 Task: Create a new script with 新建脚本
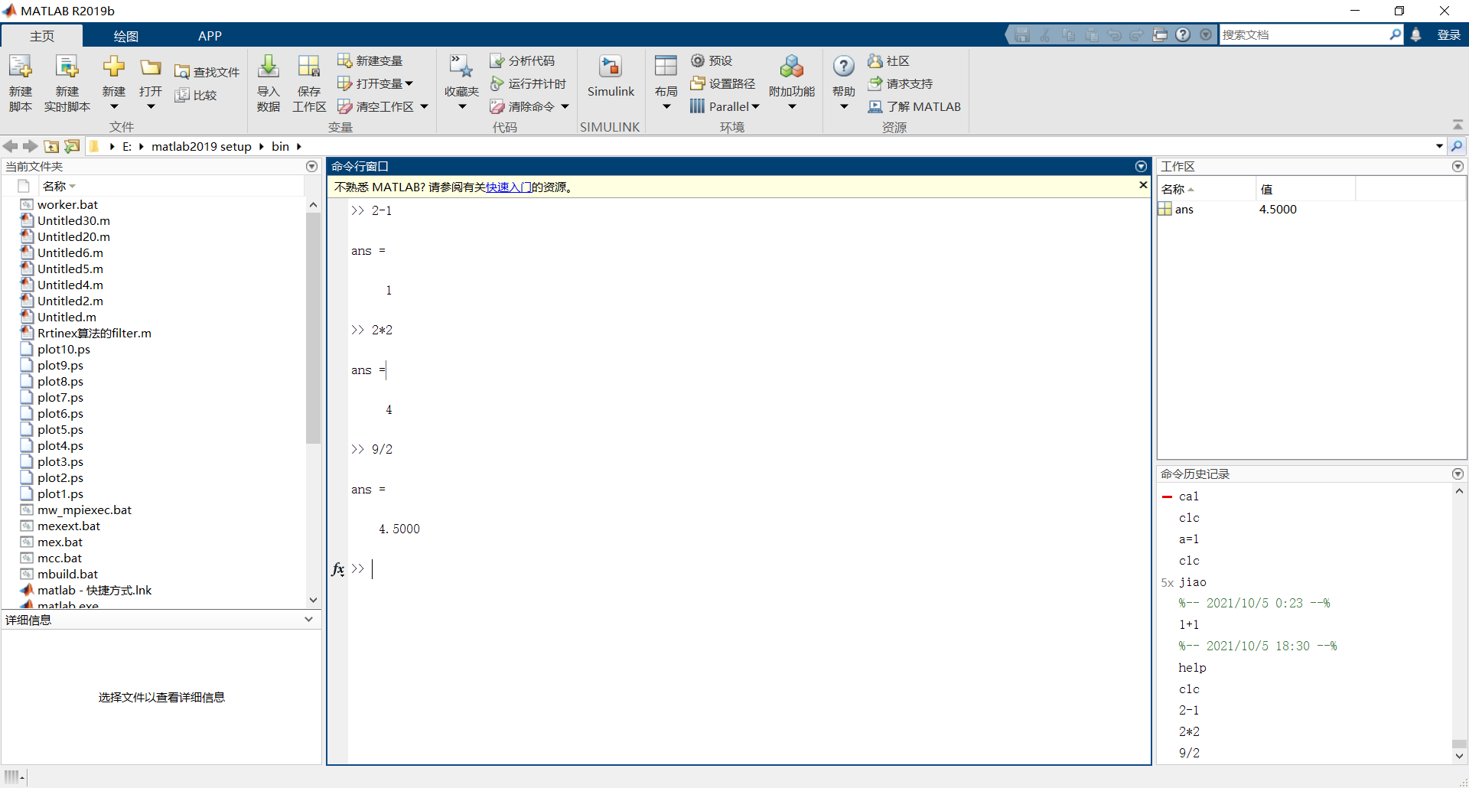click(20, 82)
